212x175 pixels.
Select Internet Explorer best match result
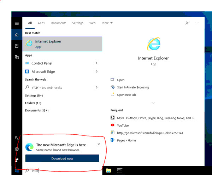pyautogui.click(x=62, y=44)
